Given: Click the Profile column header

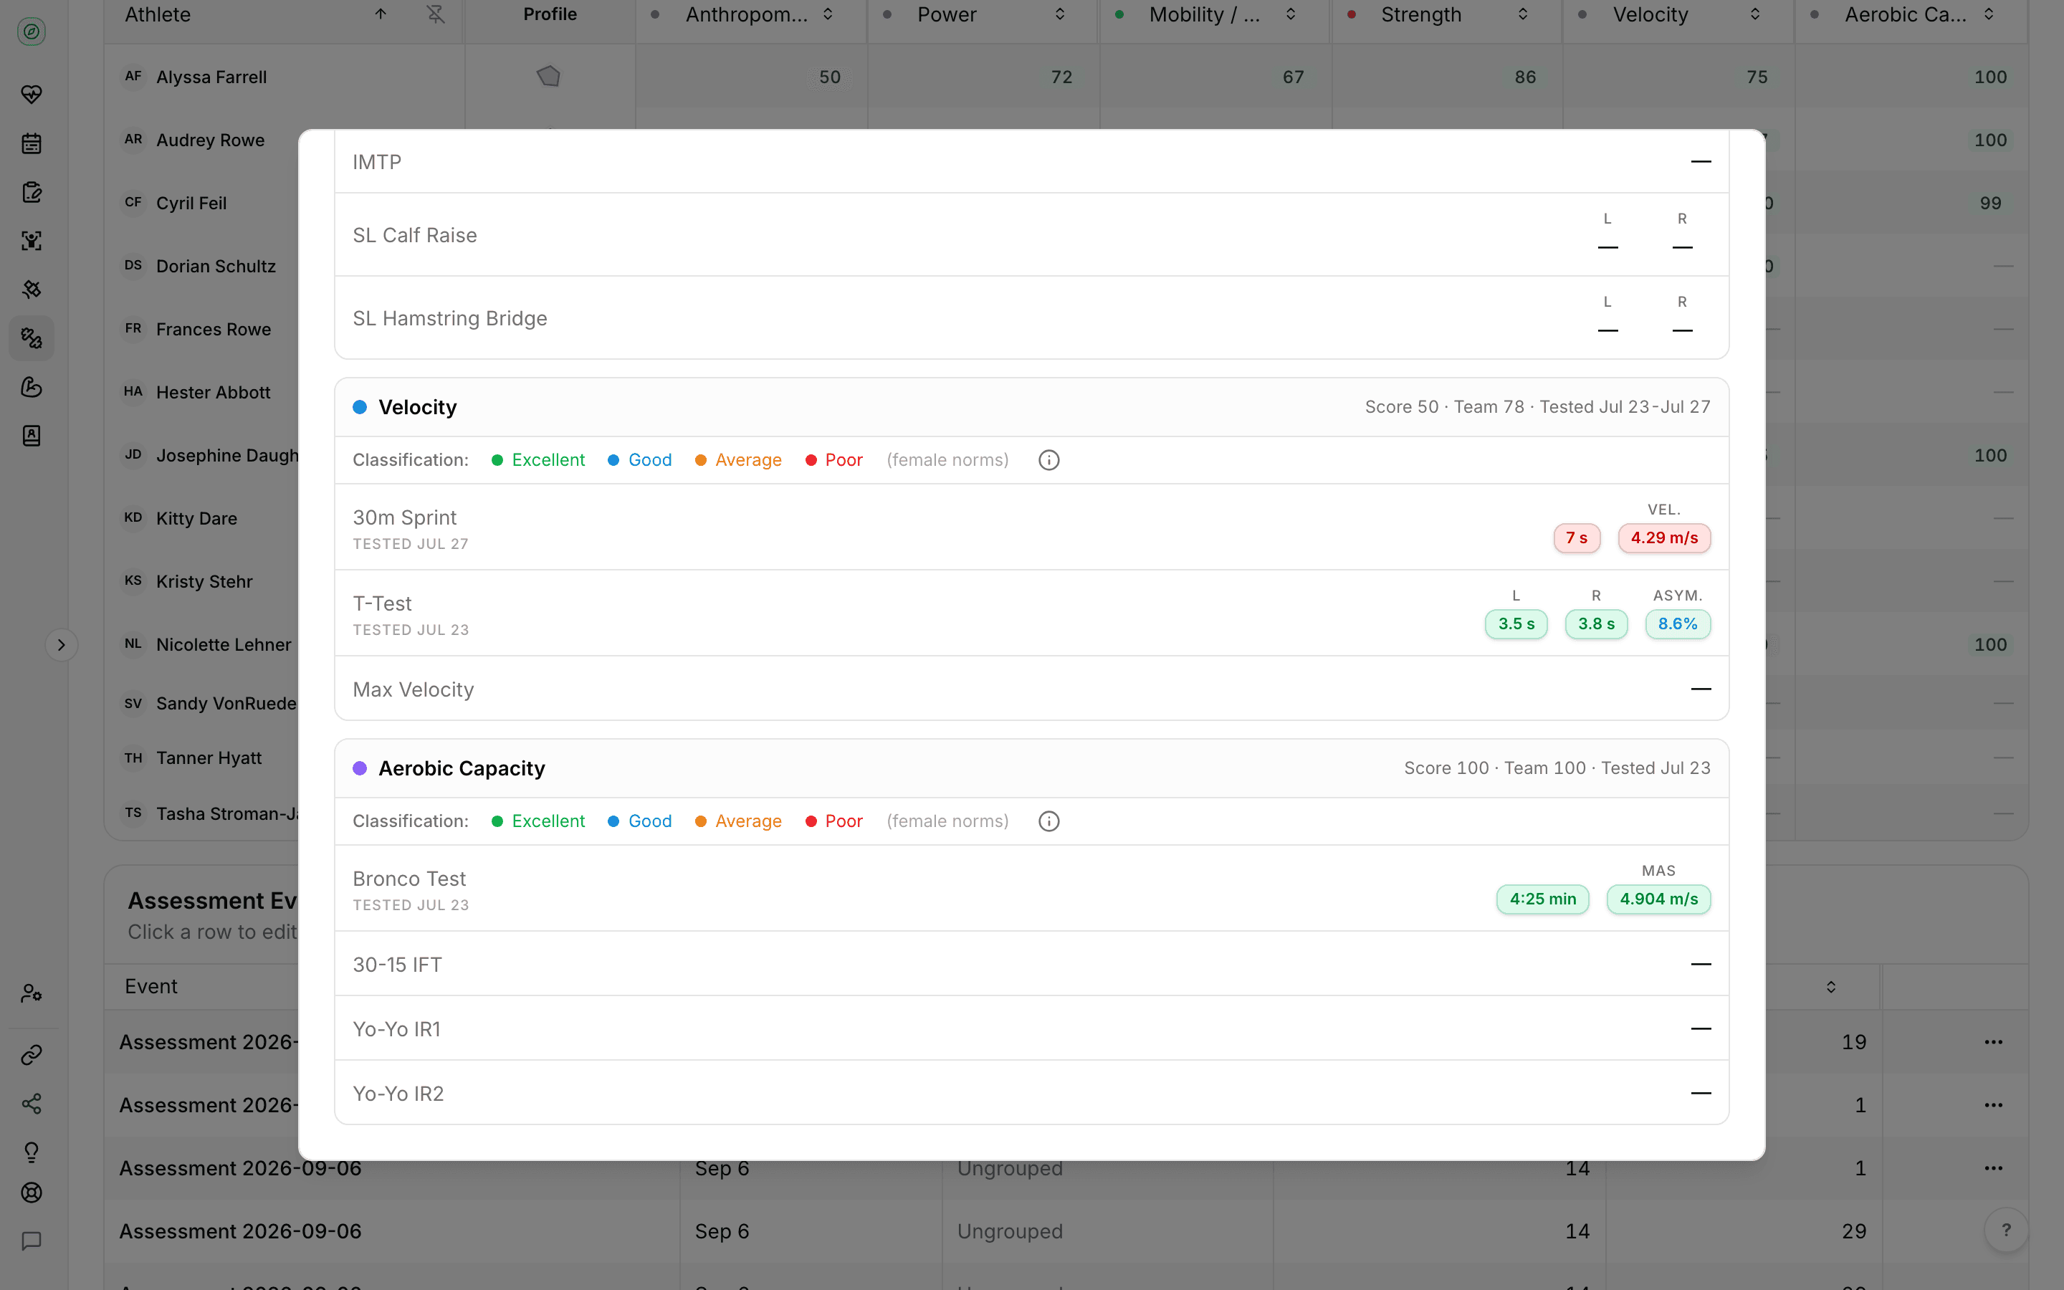Looking at the screenshot, I should [550, 14].
